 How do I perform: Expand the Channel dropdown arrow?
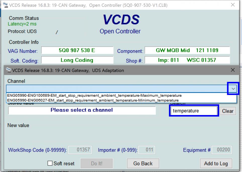click(233, 89)
